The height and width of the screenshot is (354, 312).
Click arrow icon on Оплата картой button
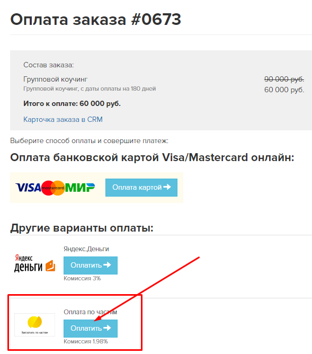tap(167, 187)
